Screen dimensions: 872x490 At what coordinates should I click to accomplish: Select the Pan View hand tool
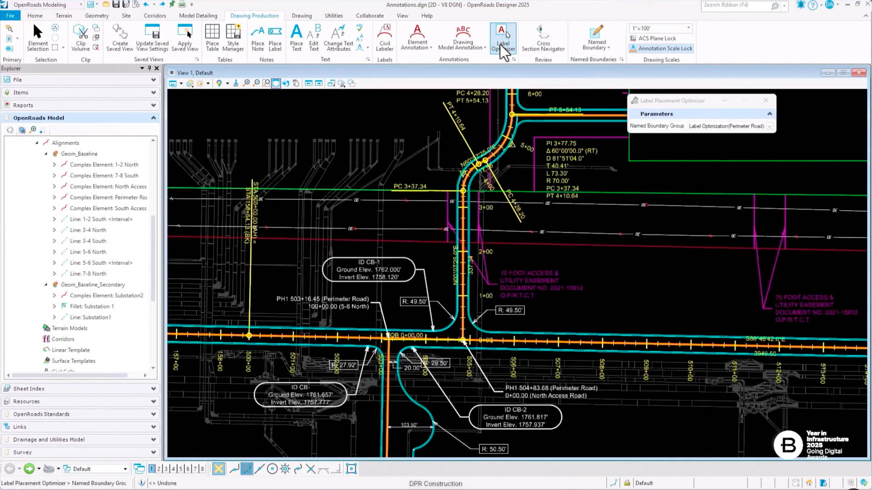(296, 84)
